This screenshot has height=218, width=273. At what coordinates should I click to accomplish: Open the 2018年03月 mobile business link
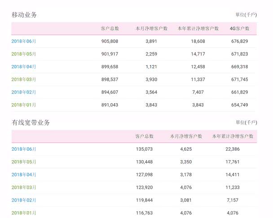[24, 79]
